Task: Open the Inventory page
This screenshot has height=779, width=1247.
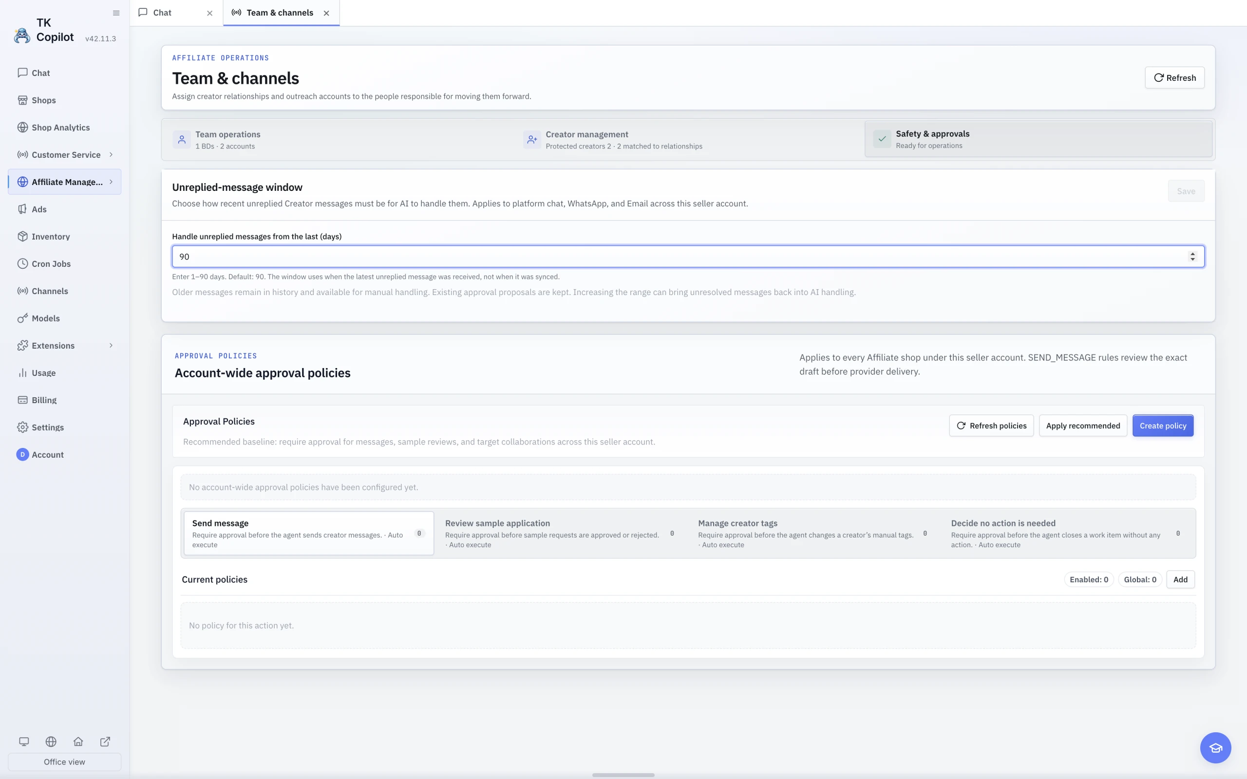Action: click(x=64, y=237)
